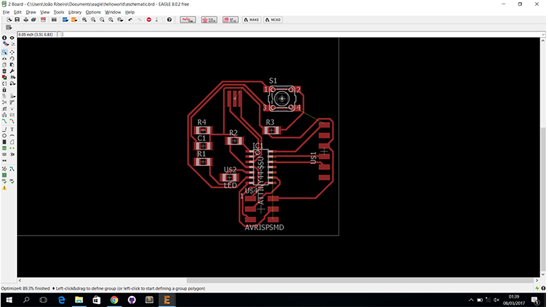The height and width of the screenshot is (307, 548).
Task: Expand the command line history dropdown
Action: pyautogui.click(x=543, y=34)
